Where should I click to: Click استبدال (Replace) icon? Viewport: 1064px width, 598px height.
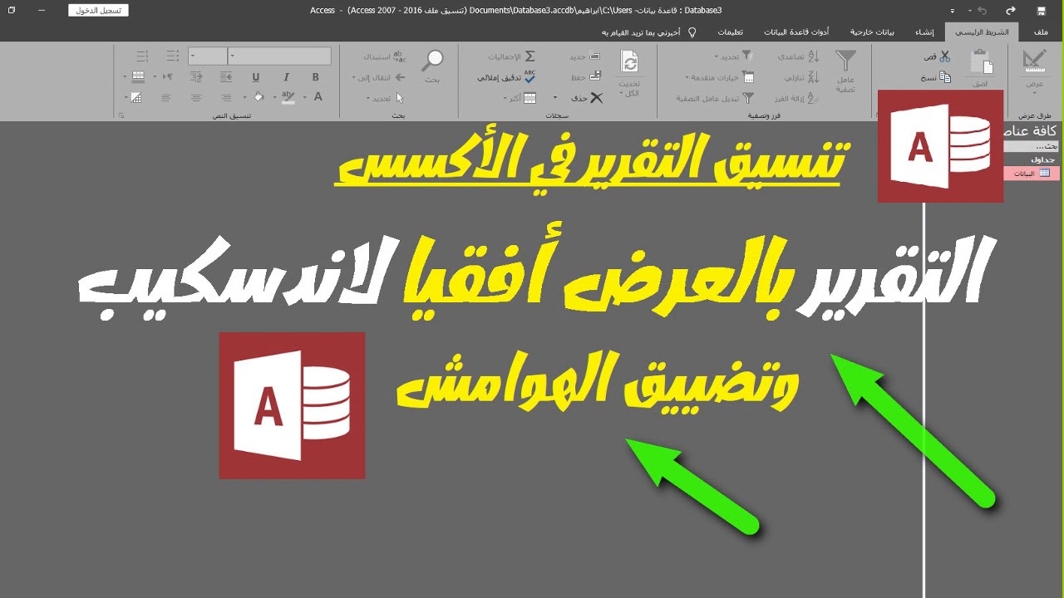point(399,56)
